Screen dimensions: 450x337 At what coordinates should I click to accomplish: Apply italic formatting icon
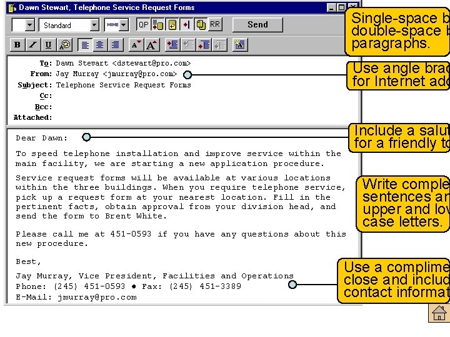coord(32,45)
